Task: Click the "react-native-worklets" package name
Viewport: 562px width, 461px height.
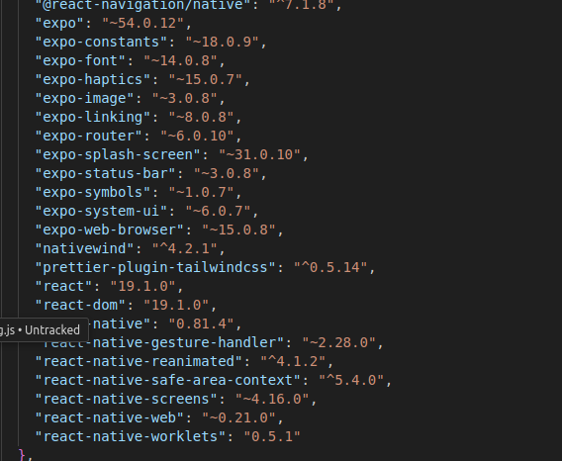Action: coord(132,436)
